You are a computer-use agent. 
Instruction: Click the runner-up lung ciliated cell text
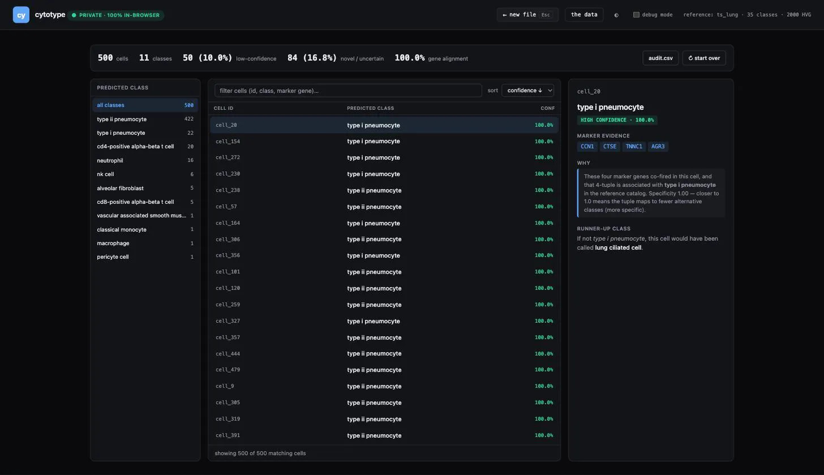pos(618,248)
